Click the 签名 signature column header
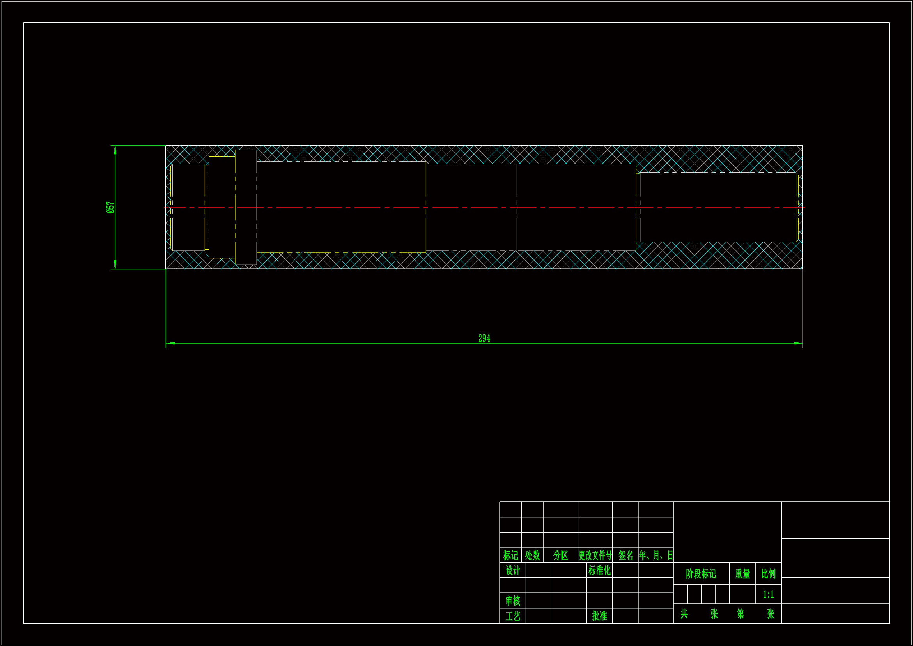This screenshot has width=913, height=646. 625,555
